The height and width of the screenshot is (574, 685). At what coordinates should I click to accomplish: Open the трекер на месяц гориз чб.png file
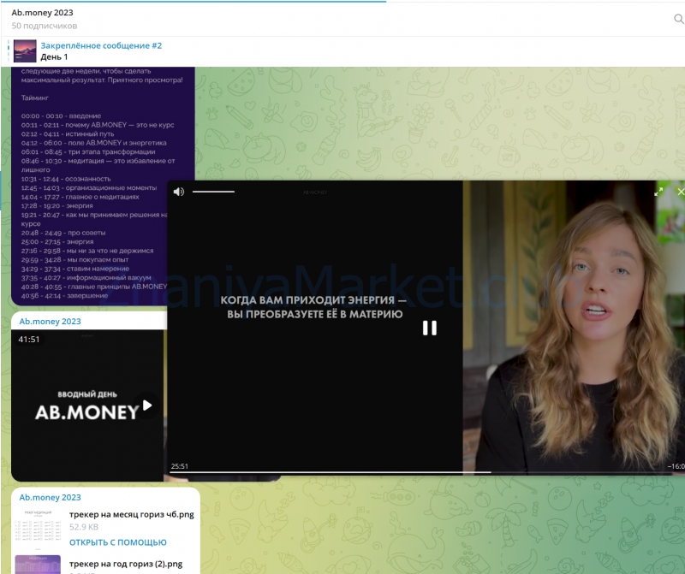[x=131, y=515]
